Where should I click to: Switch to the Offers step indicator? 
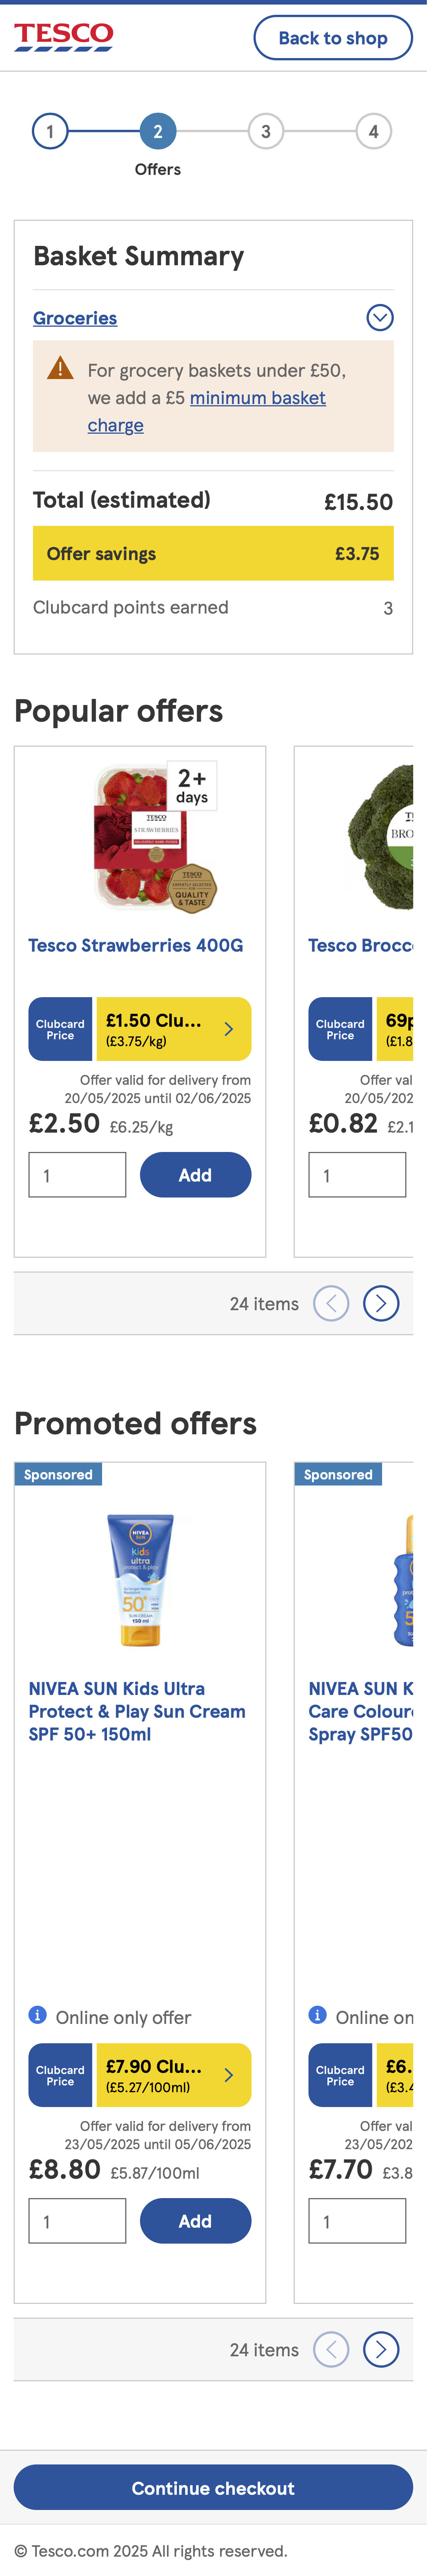158,131
